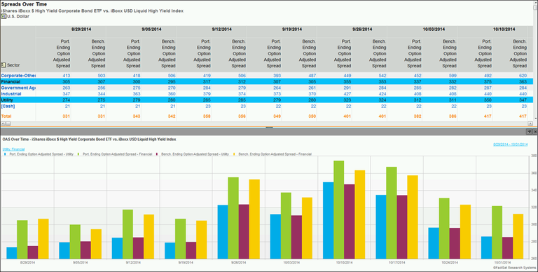Image resolution: width=538 pixels, height=272 pixels.
Task: Click the Industrial value 427
Action: point(347,94)
